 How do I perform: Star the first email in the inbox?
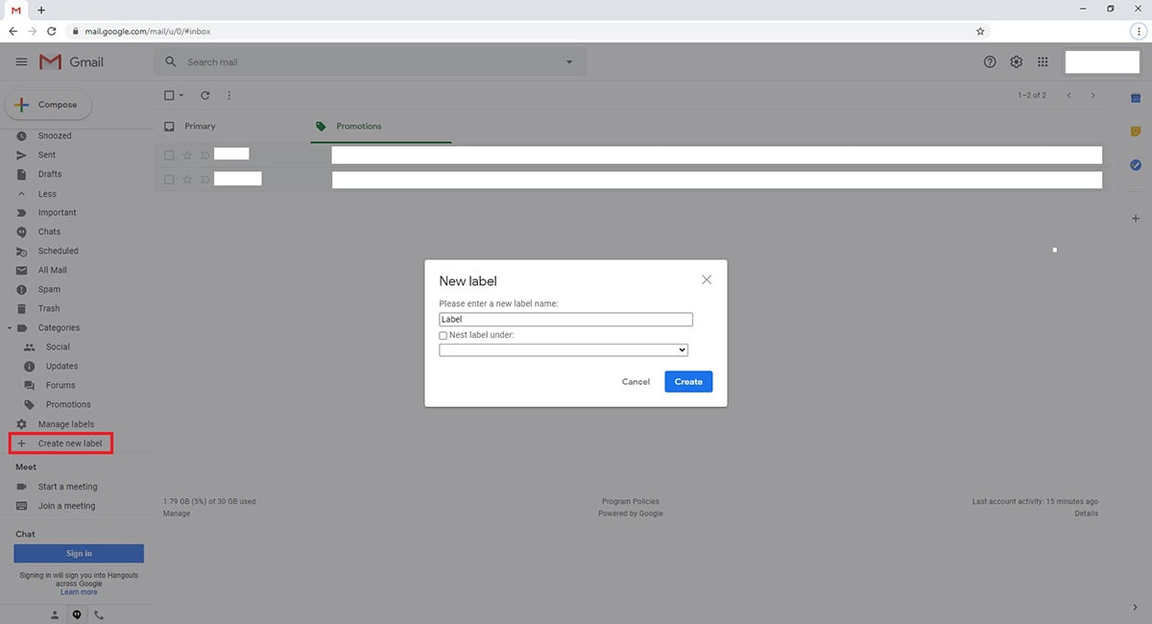(x=186, y=155)
